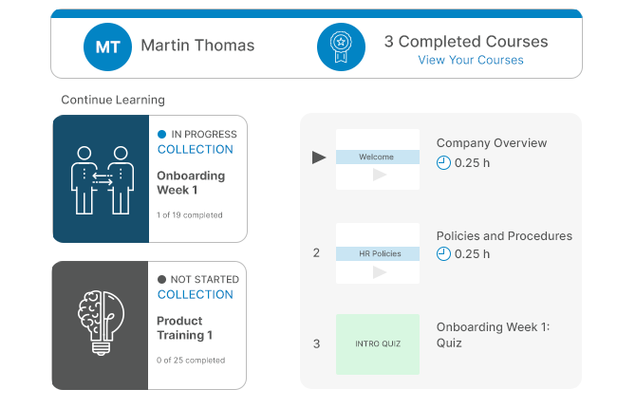
Task: Open the Policies and Procedures course title
Action: coord(504,236)
